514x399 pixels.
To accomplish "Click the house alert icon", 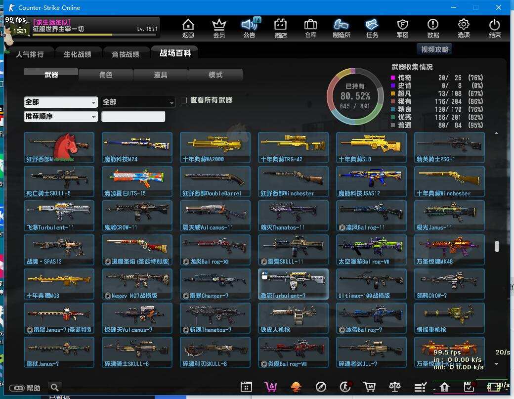I will click(444, 387).
